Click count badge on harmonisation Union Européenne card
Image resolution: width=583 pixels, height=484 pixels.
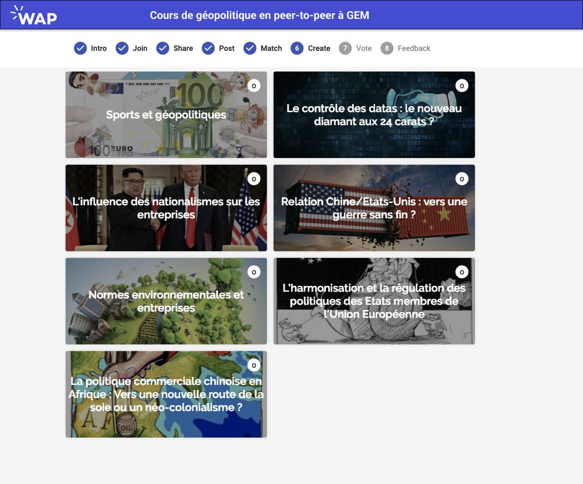click(462, 272)
